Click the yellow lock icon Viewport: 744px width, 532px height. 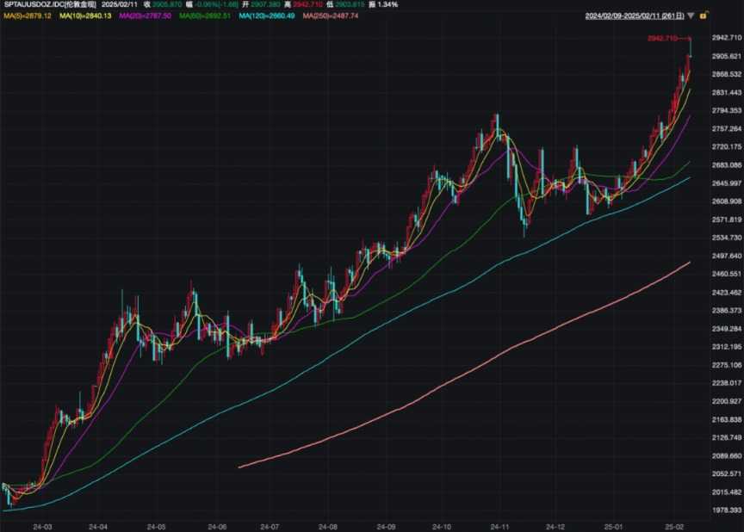pyautogui.click(x=704, y=15)
